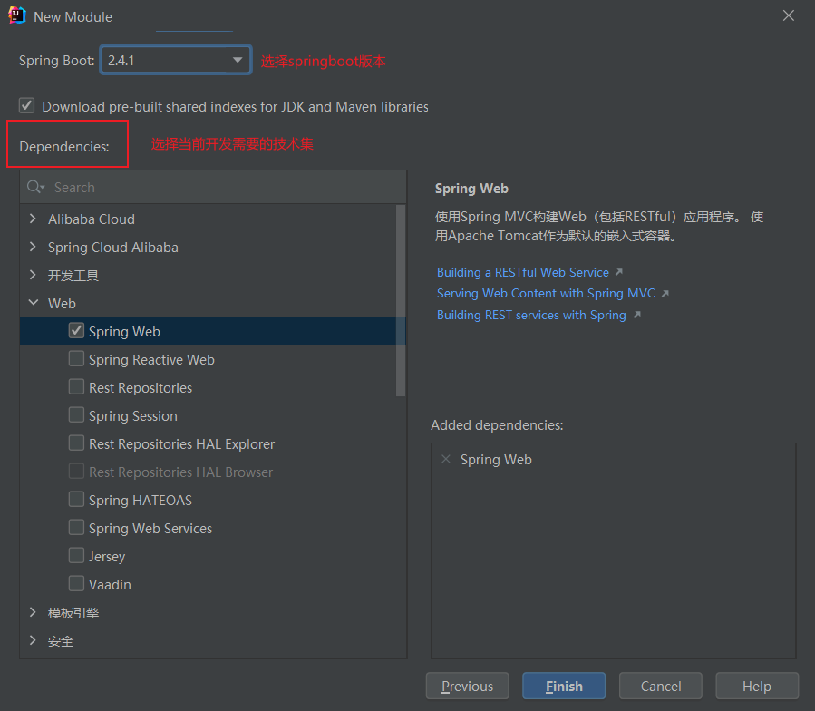
Task: Click the Previous button
Action: pyautogui.click(x=467, y=686)
